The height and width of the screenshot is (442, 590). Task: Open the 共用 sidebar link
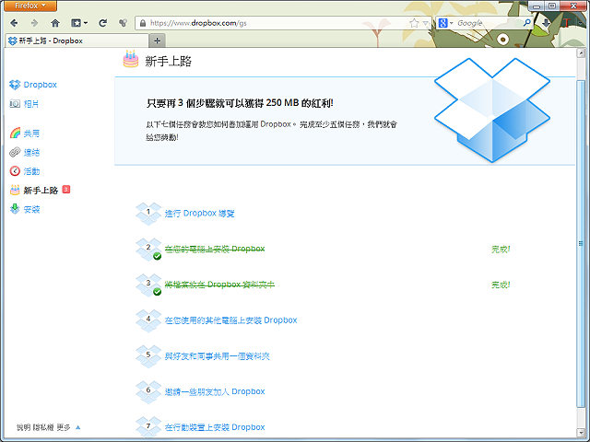(31, 134)
